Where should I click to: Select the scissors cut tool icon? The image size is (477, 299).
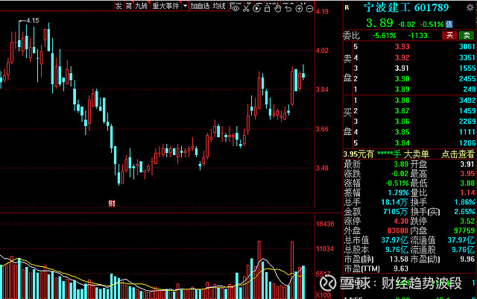point(246,7)
